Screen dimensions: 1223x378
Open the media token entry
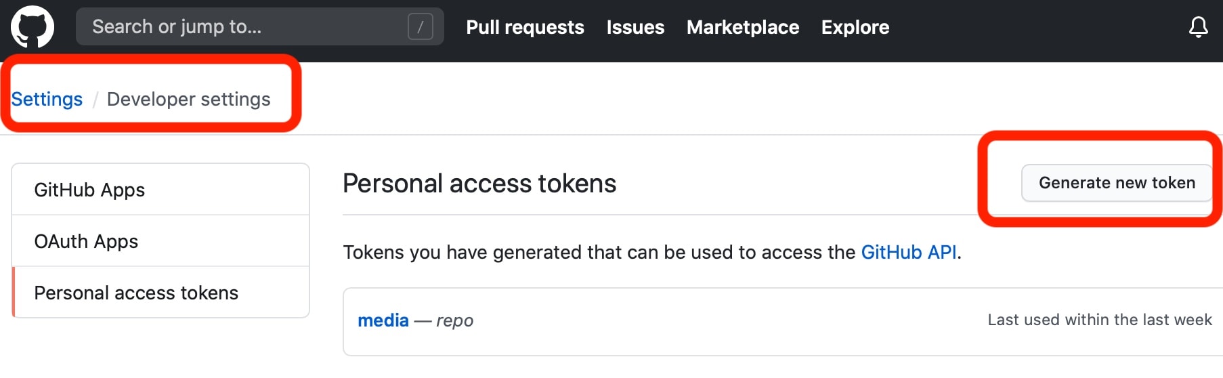(383, 320)
